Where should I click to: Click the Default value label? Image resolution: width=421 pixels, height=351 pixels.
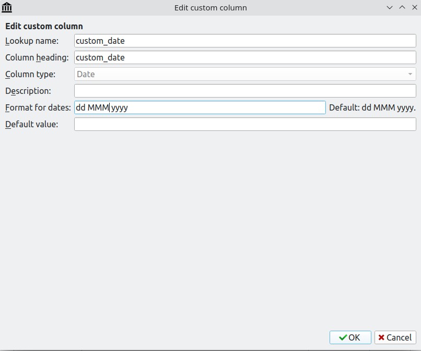coord(32,125)
